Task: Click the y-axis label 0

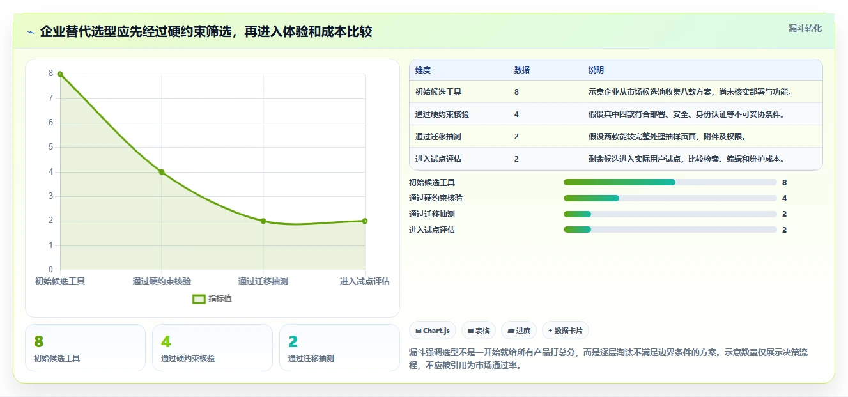Action: pos(51,270)
